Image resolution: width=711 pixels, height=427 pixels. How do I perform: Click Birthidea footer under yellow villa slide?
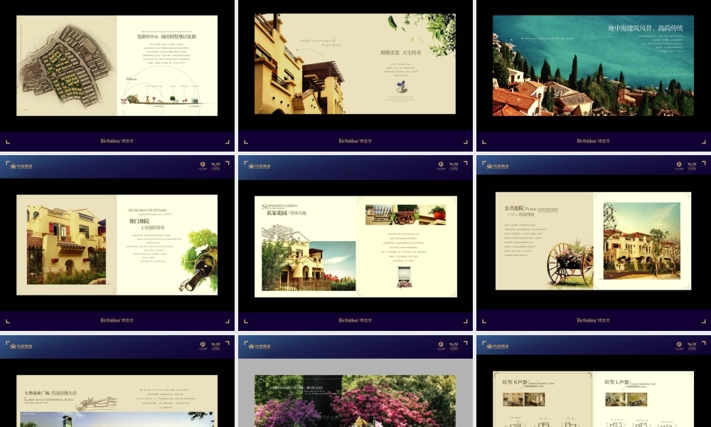coord(355,141)
